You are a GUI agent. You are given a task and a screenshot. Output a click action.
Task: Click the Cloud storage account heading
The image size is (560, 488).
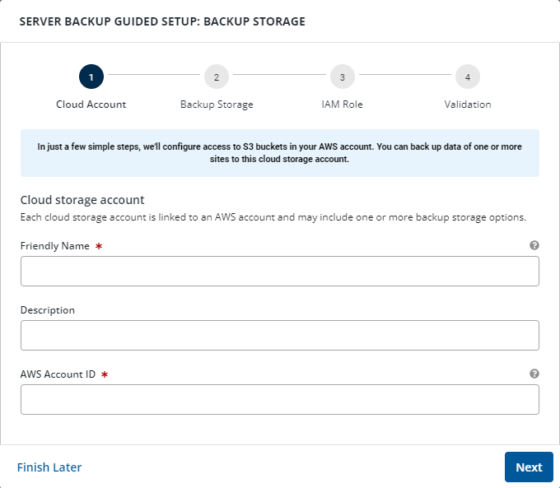click(82, 200)
